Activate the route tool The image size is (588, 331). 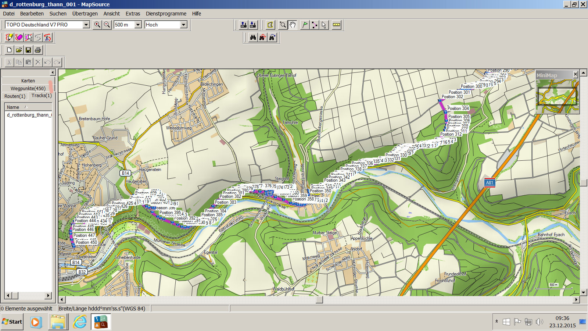(314, 25)
